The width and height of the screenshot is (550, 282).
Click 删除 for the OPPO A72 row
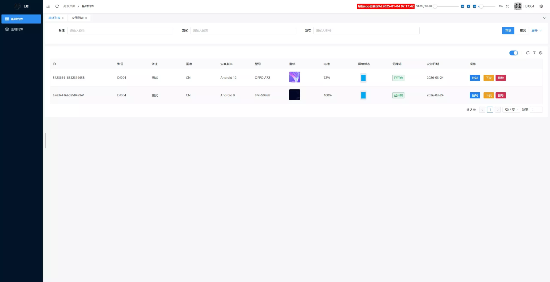[501, 78]
